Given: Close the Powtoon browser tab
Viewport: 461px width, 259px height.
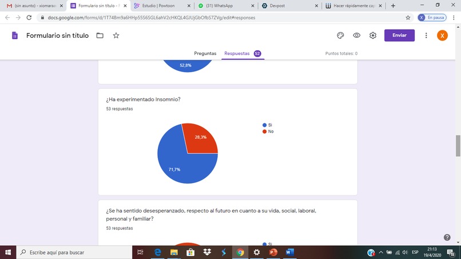Looking at the screenshot, I should pos(189,6).
